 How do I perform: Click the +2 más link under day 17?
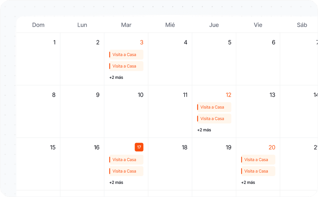click(x=115, y=182)
